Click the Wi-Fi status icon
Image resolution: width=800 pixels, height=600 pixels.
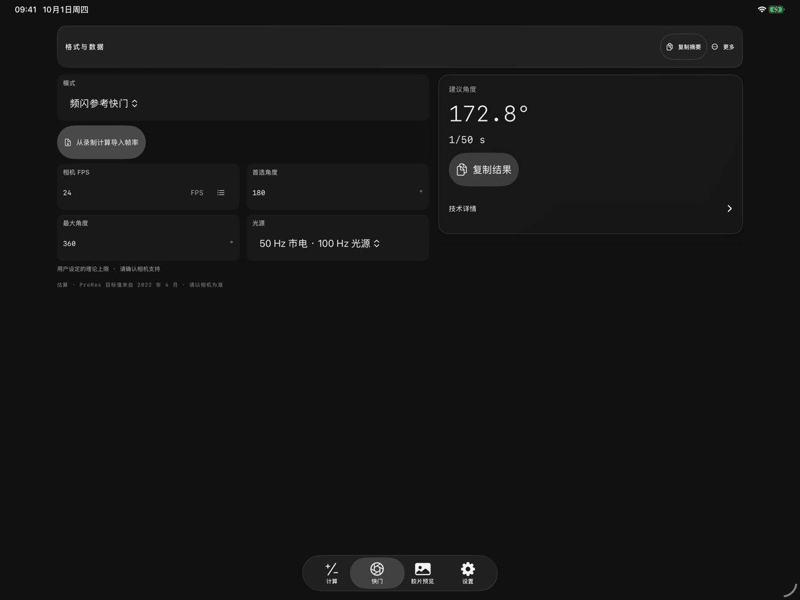(x=762, y=9)
